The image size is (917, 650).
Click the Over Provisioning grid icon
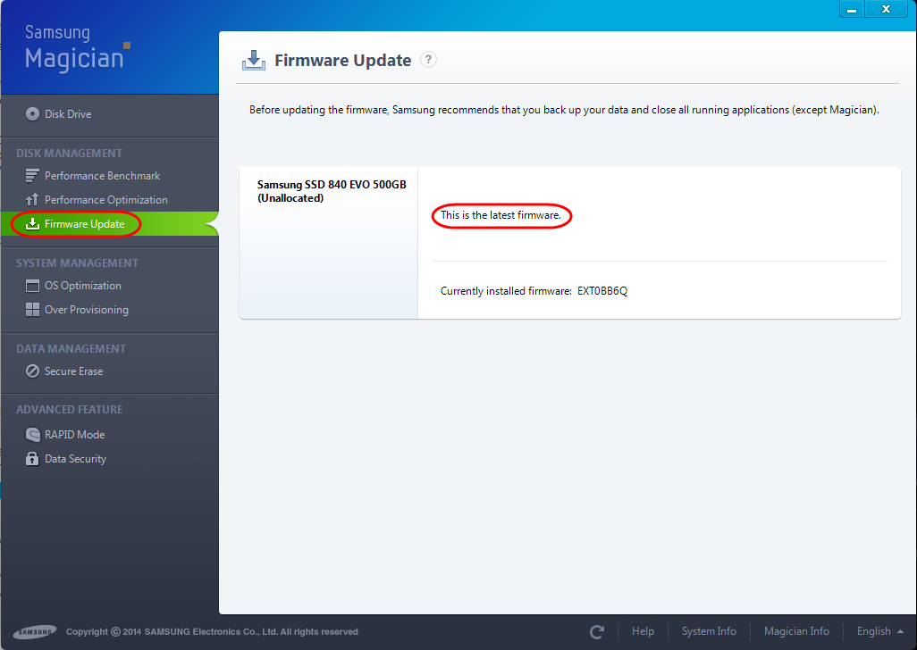(33, 310)
